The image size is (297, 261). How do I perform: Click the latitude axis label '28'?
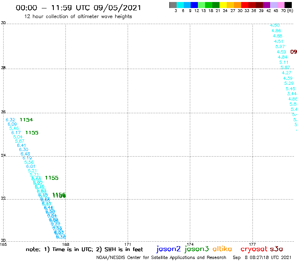(3, 68)
